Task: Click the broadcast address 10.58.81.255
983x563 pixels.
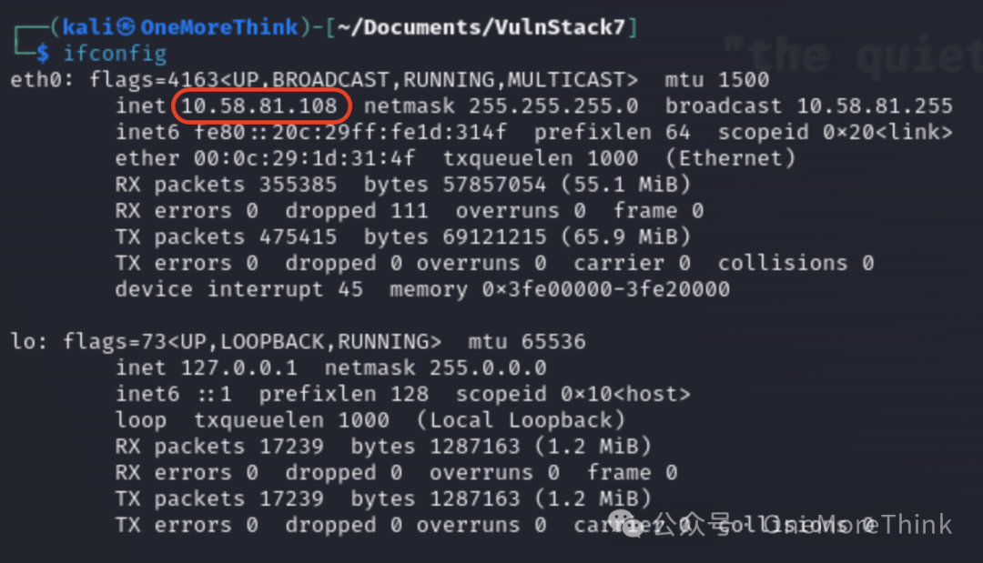Action: 875,106
